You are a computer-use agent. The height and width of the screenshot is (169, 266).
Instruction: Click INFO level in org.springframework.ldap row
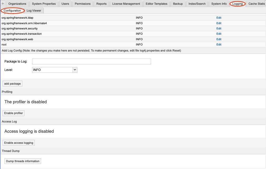click(139, 18)
